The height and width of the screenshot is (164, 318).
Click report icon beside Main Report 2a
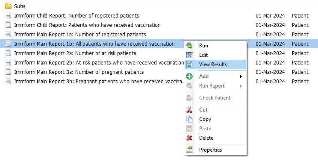point(8,53)
